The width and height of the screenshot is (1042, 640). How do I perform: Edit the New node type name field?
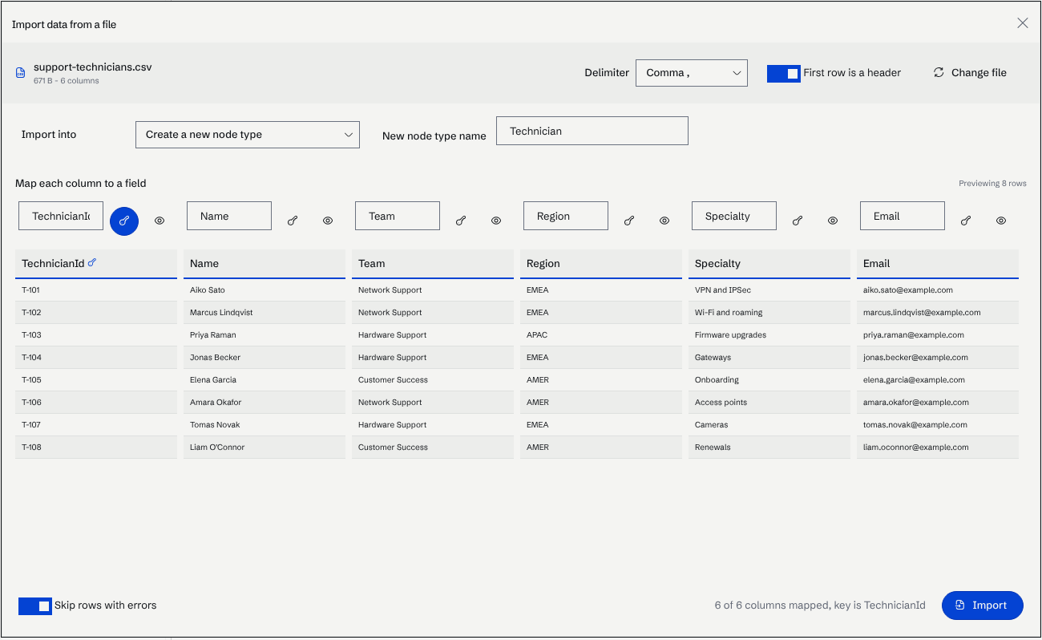[x=592, y=131]
